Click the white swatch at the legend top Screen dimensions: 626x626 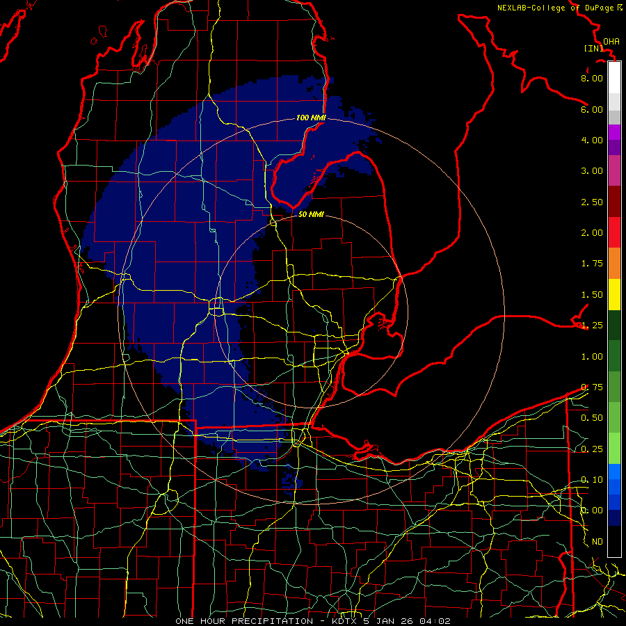click(x=614, y=77)
